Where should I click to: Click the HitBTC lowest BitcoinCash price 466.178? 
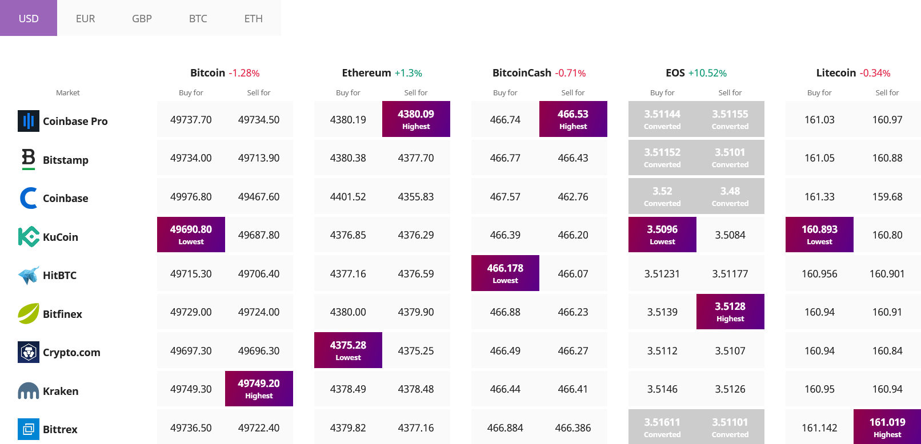coord(505,273)
